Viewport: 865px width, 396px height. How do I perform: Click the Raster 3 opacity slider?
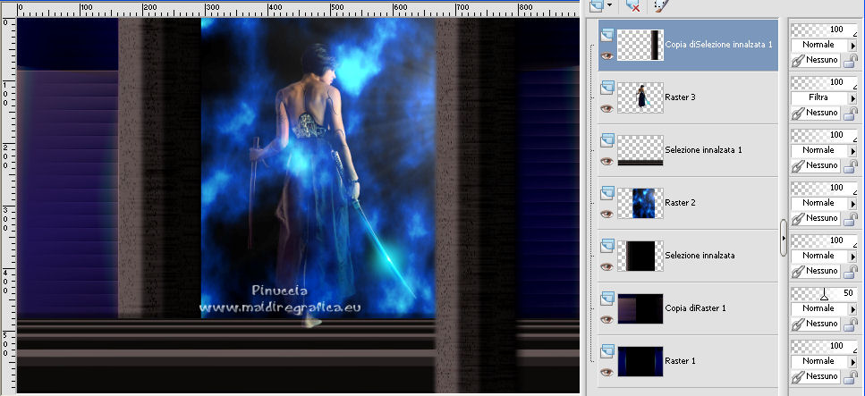point(824,82)
